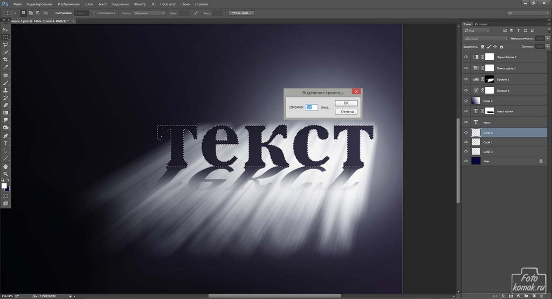Viewport: 552px width, 299px height.
Task: Open the layer blend mode dropdown
Action: pyautogui.click(x=486, y=39)
